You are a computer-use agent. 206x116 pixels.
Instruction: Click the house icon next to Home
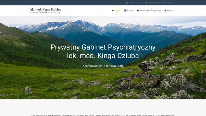click(x=113, y=10)
